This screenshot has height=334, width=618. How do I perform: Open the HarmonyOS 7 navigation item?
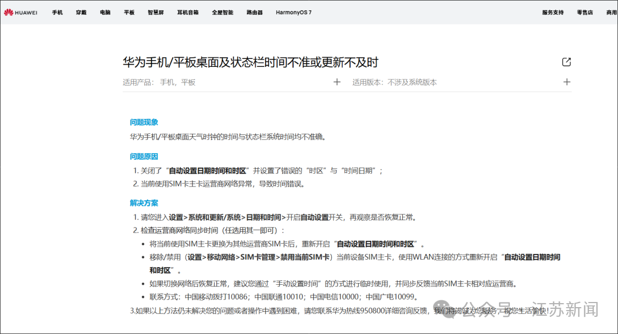[x=294, y=12]
